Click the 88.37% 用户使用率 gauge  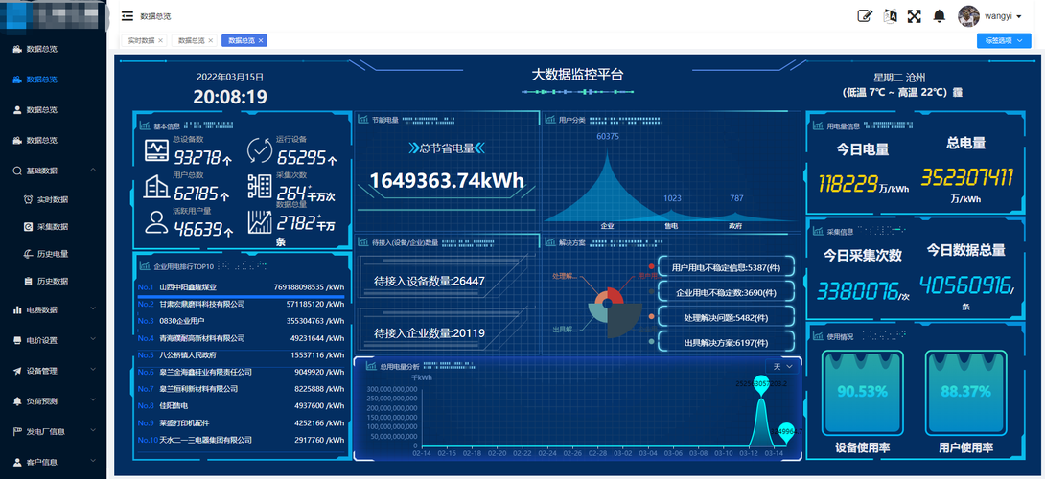(x=965, y=395)
